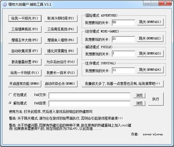Close the 辅助工具 V3.1 window
This screenshot has height=147, width=174.
coord(165,3)
